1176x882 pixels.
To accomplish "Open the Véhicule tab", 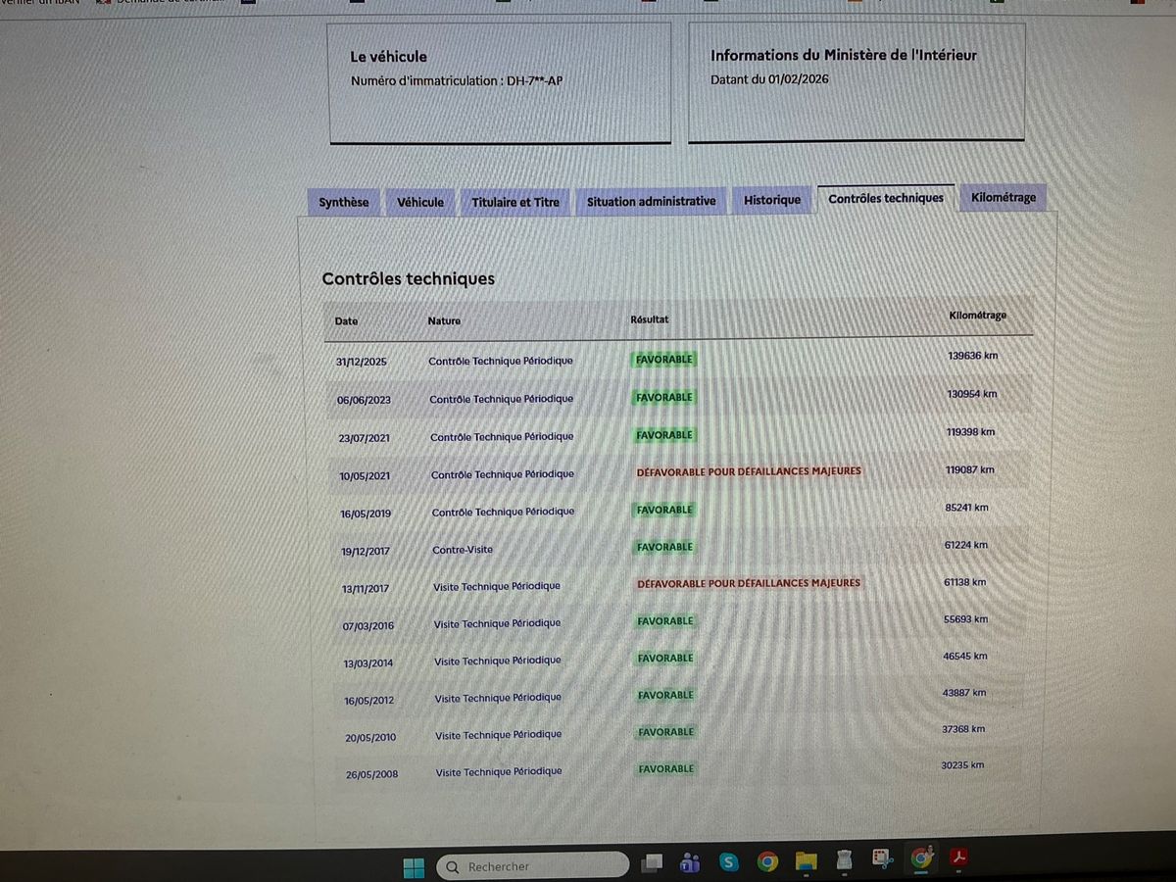I will 419,202.
